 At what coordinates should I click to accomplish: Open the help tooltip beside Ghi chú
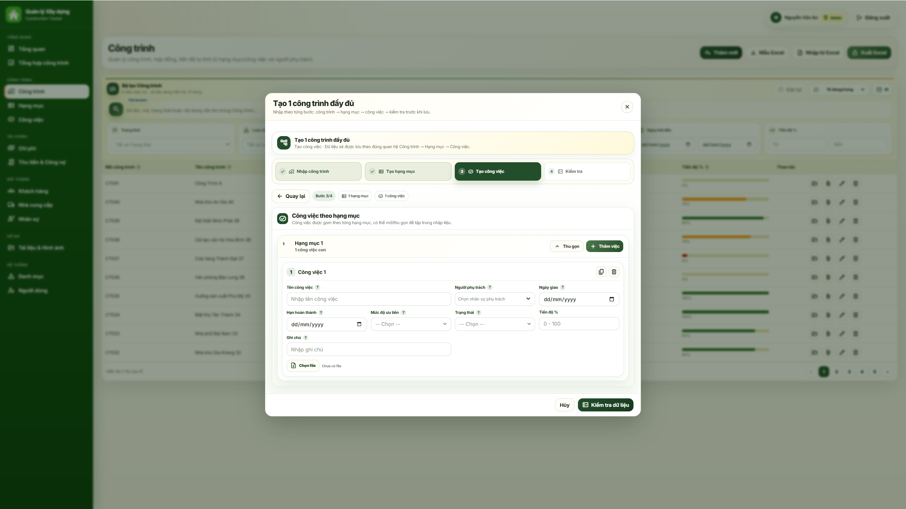pyautogui.click(x=306, y=338)
